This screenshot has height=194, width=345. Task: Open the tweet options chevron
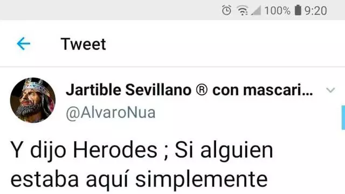click(x=330, y=90)
